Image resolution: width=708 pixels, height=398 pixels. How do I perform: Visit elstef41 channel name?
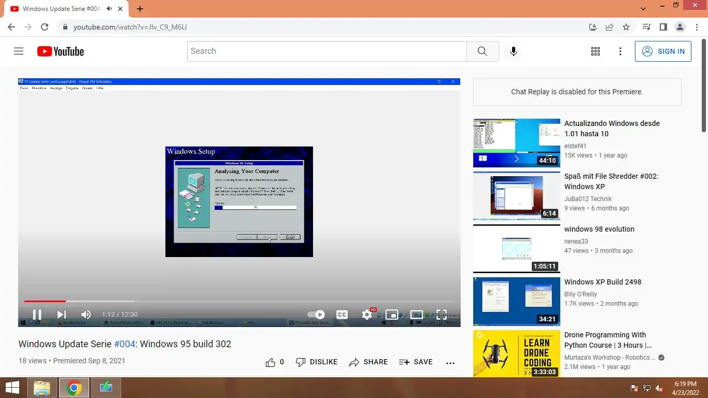(x=575, y=146)
